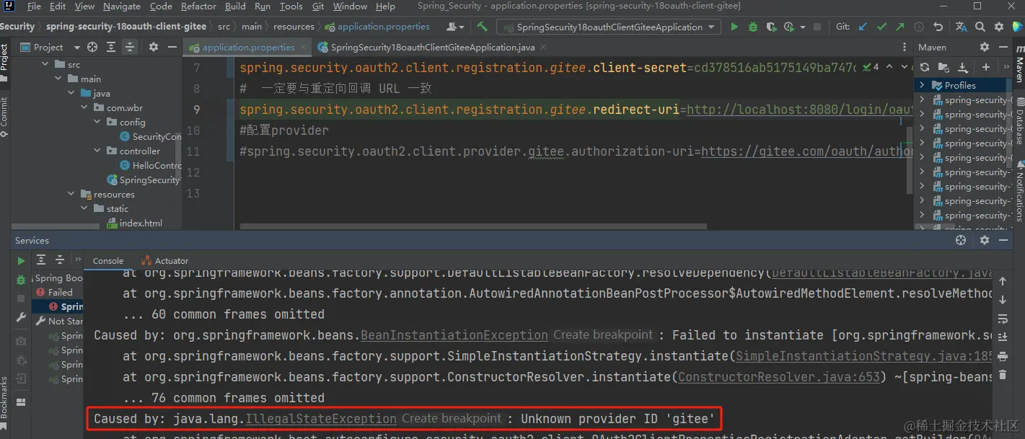Screen dimensions: 1025x439
Task: Click Maven download sources icon
Action: [x=962, y=67]
